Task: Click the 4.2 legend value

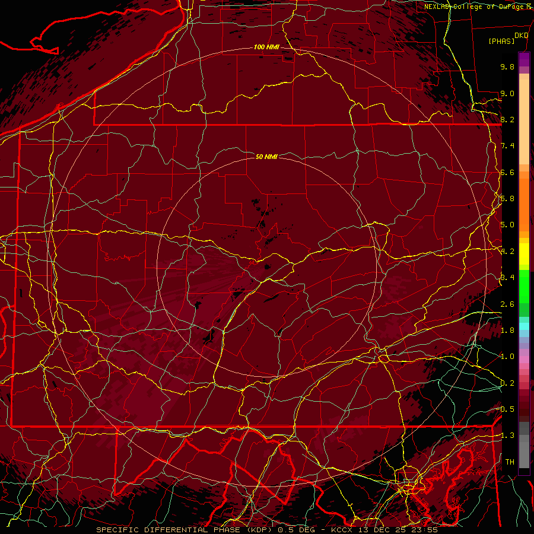Action: [507, 252]
